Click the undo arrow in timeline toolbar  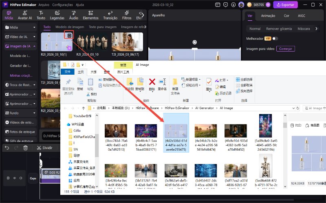[7, 148]
